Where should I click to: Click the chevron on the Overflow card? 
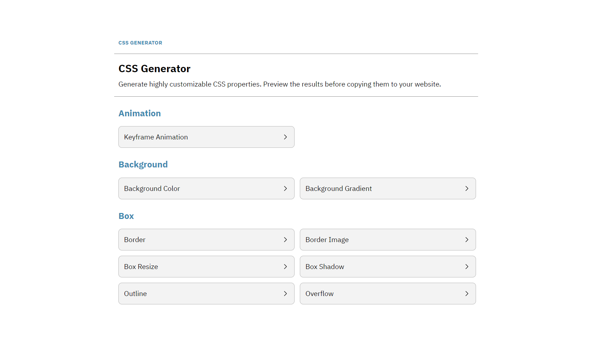467,294
